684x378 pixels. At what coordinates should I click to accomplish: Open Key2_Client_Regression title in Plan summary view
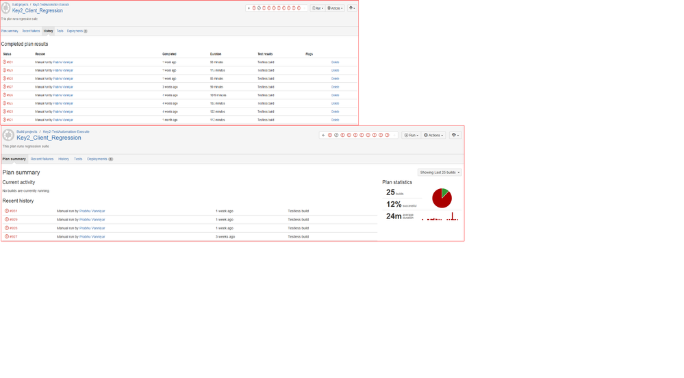(x=49, y=138)
